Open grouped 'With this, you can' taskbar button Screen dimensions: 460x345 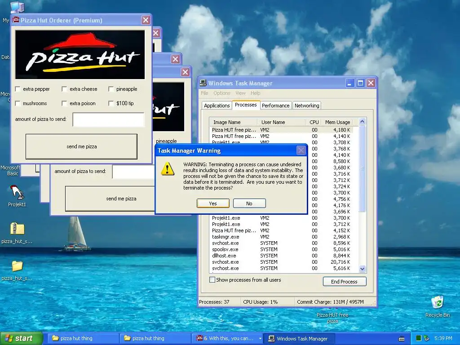point(227,338)
